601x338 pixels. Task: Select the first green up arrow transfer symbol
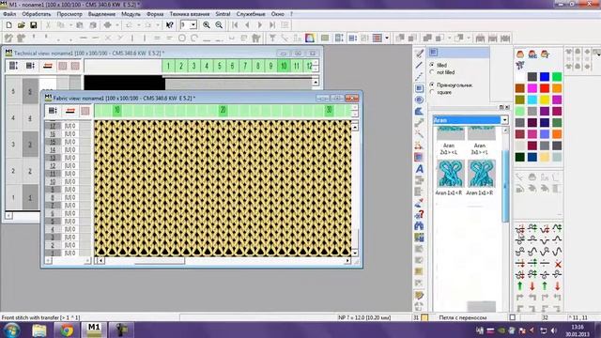coord(519,285)
